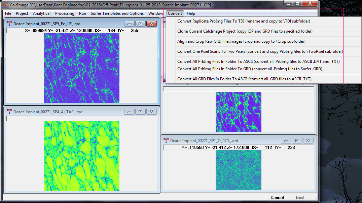Choose Align and Crop Raw GRD File Images
362x203 pixels.
tap(241, 41)
